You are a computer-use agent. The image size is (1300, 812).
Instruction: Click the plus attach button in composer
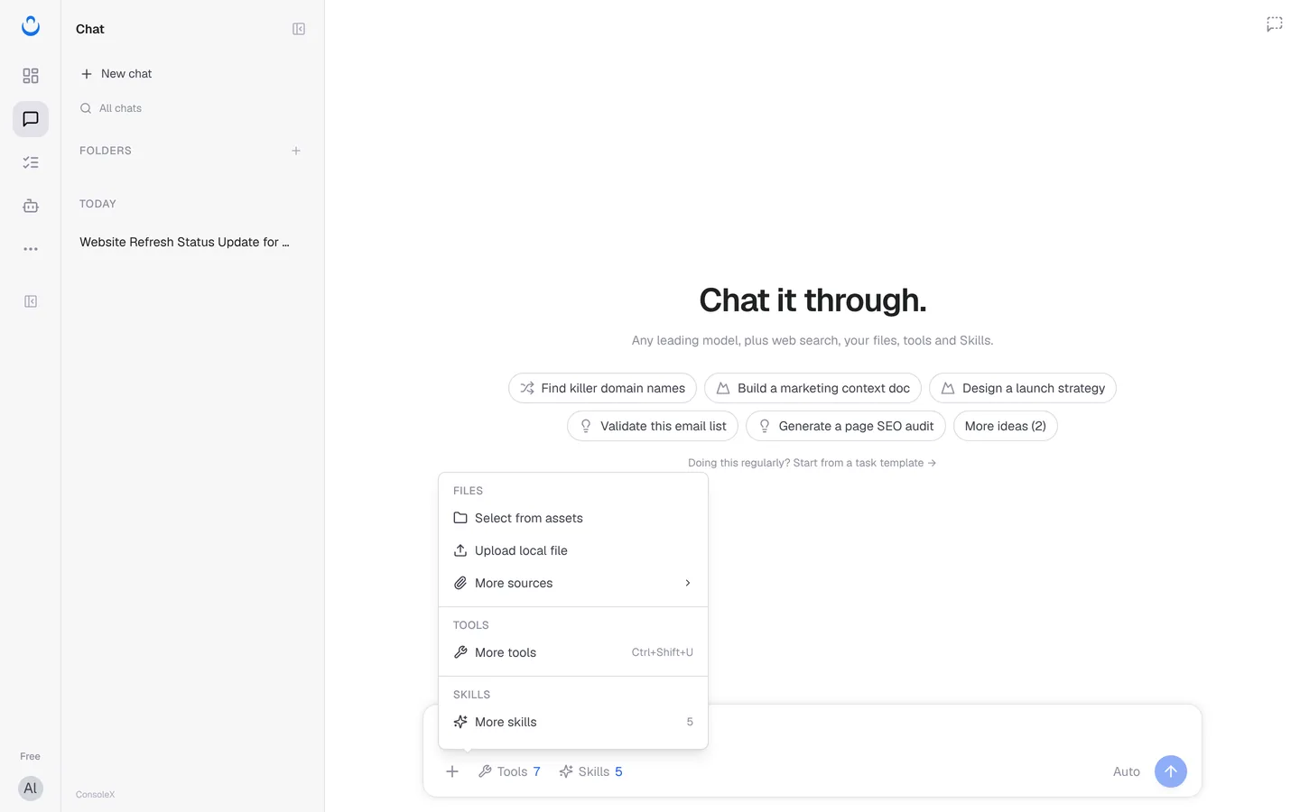point(452,771)
